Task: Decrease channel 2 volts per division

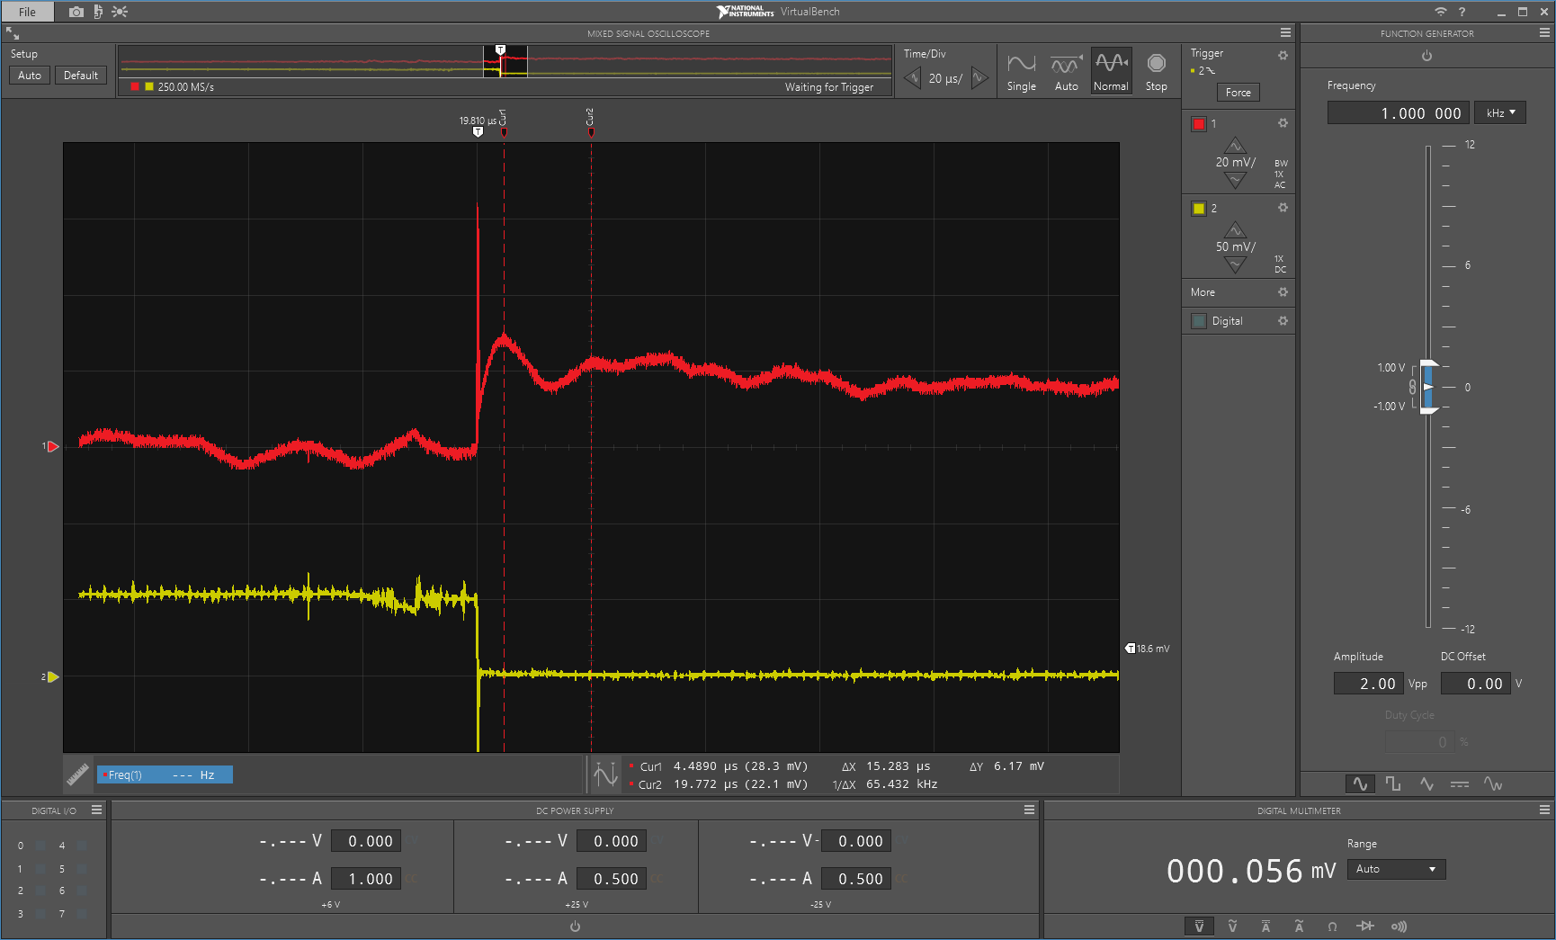Action: (x=1235, y=265)
